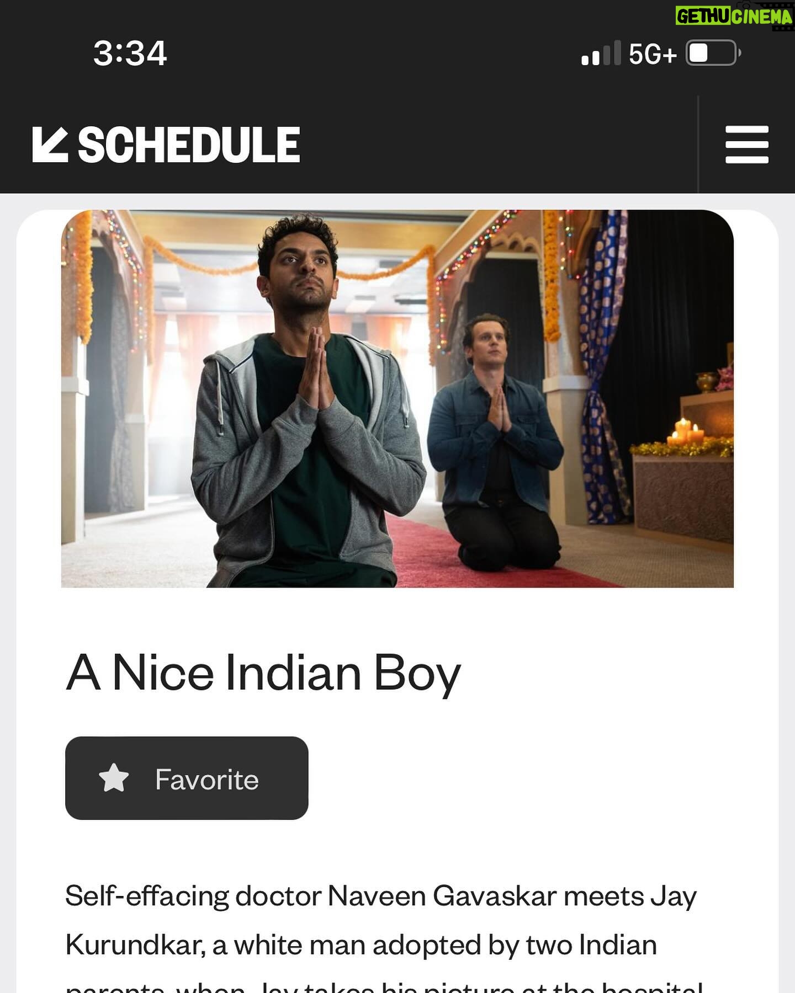Tap the battery status icon
795x993 pixels.
(x=713, y=53)
